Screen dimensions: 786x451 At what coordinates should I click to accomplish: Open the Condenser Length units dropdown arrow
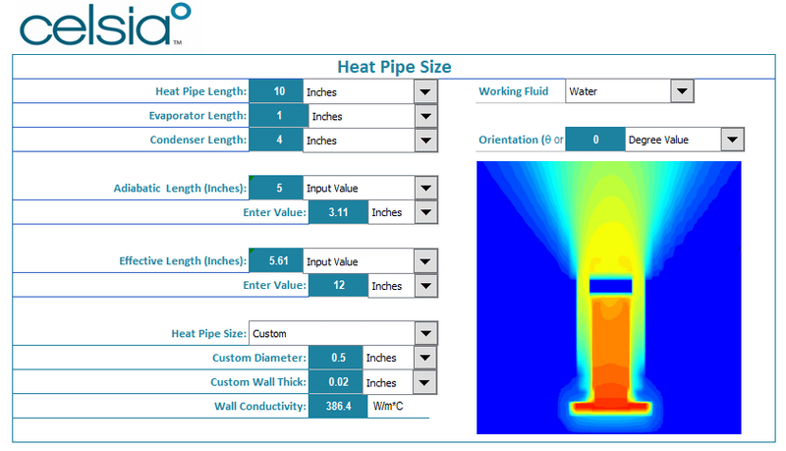[x=425, y=141]
